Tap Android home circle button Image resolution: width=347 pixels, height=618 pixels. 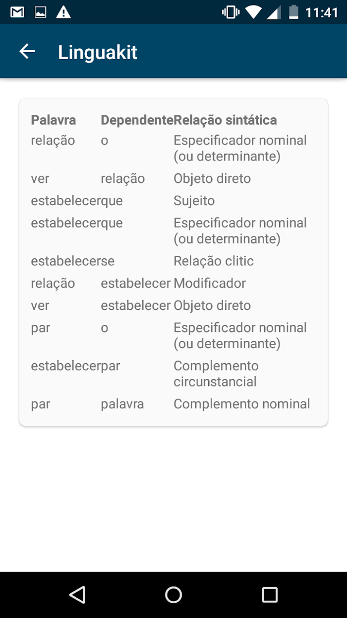pyautogui.click(x=173, y=595)
